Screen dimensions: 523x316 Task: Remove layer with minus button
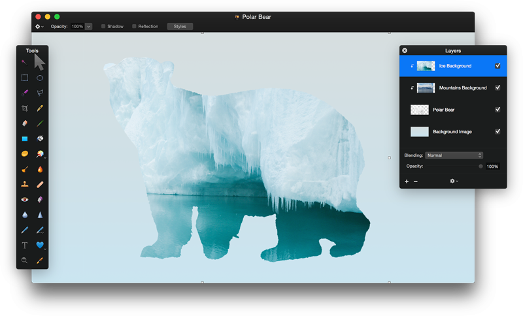pyautogui.click(x=416, y=182)
